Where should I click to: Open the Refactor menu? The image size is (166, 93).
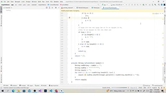[x=34, y=2]
